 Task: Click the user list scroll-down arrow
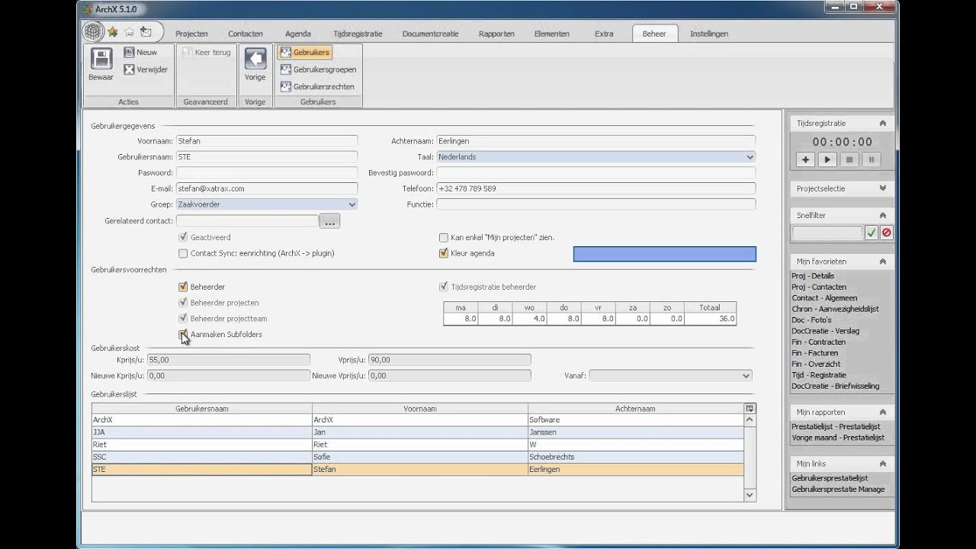point(750,495)
